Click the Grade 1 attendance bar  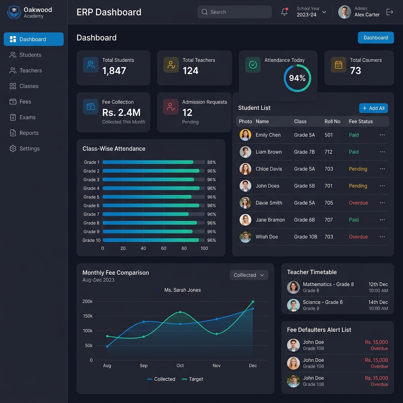click(x=148, y=162)
